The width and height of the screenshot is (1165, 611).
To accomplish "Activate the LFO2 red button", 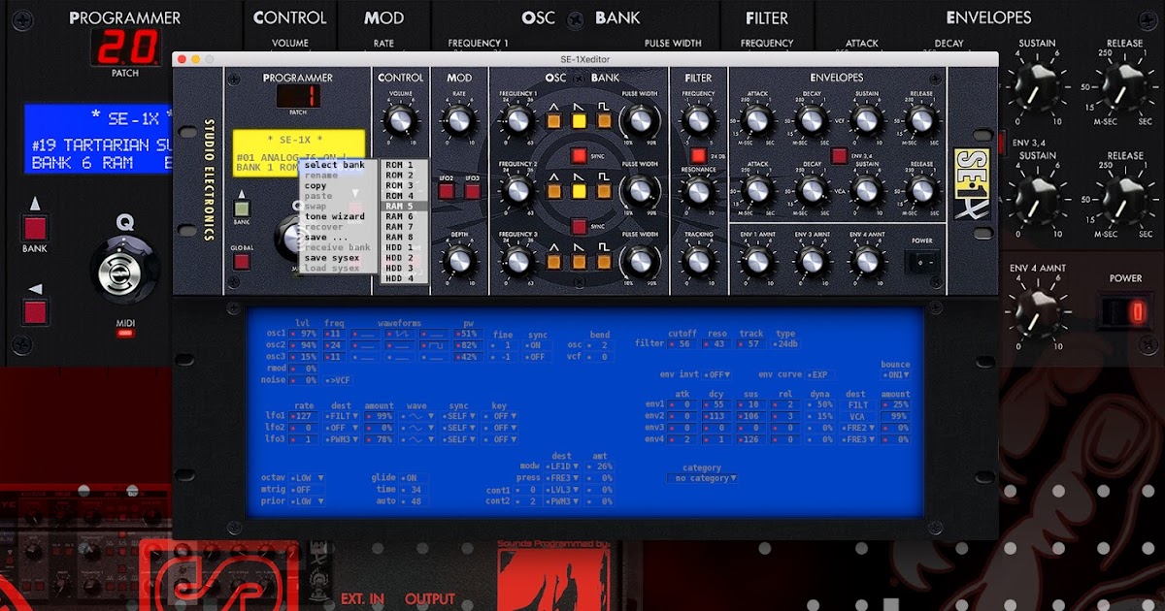I will pyautogui.click(x=447, y=189).
